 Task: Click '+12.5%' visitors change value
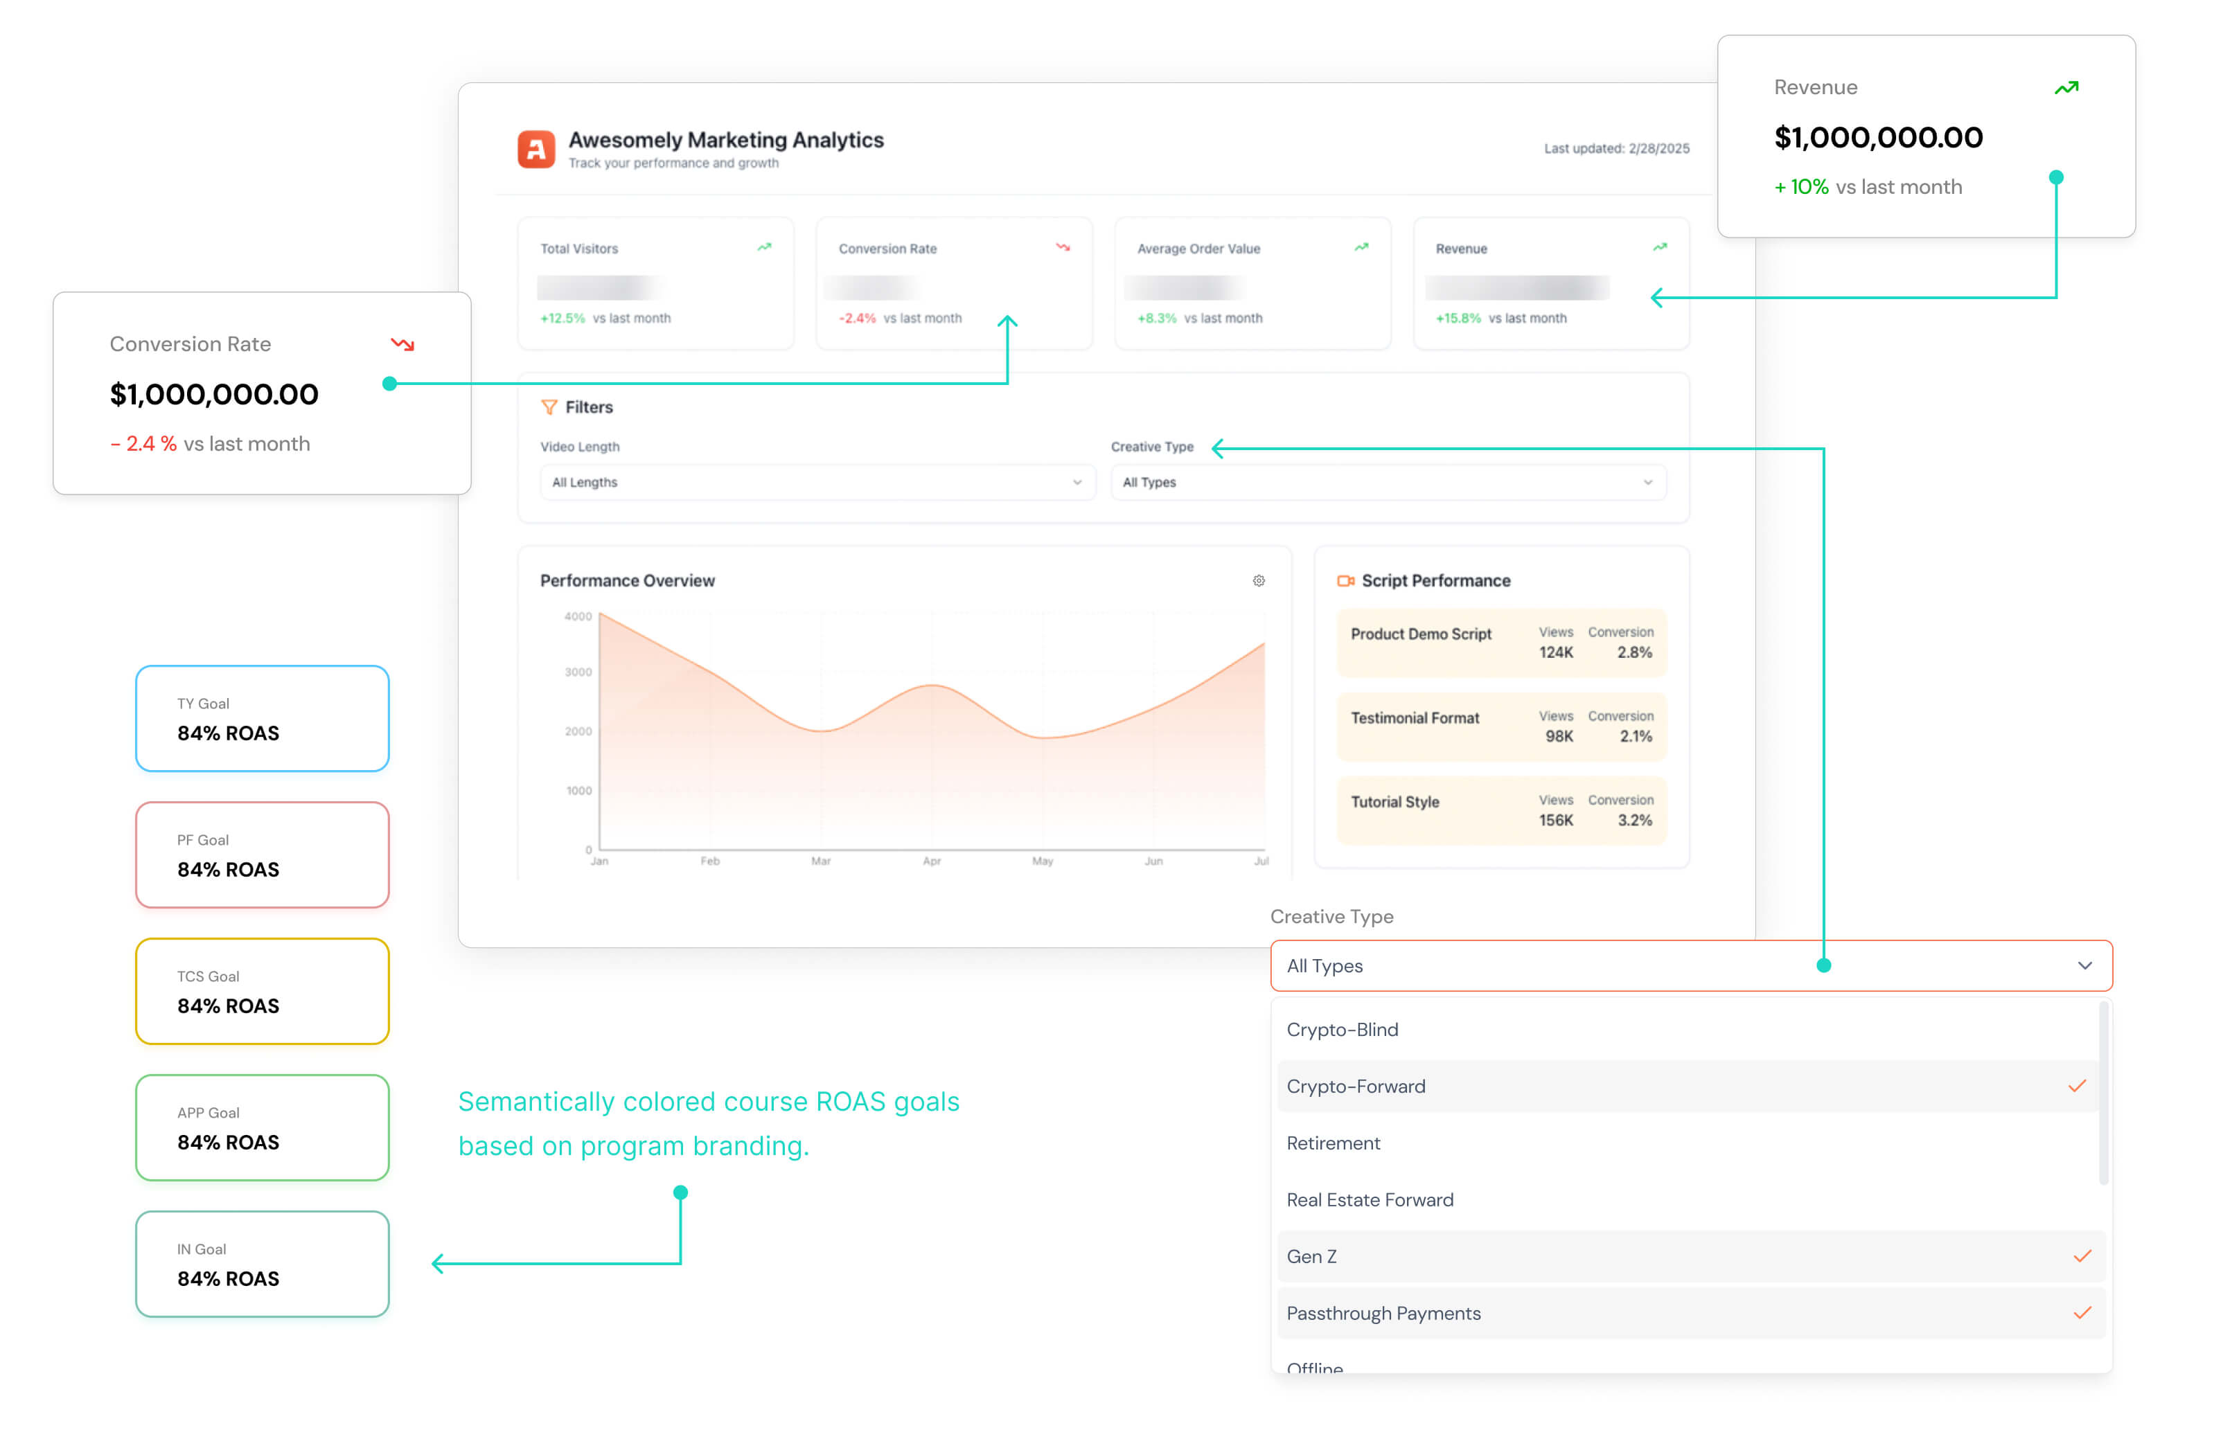(562, 318)
